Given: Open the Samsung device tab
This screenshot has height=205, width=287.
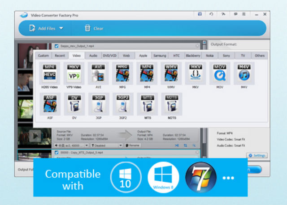Looking at the screenshot, I should (160, 56).
